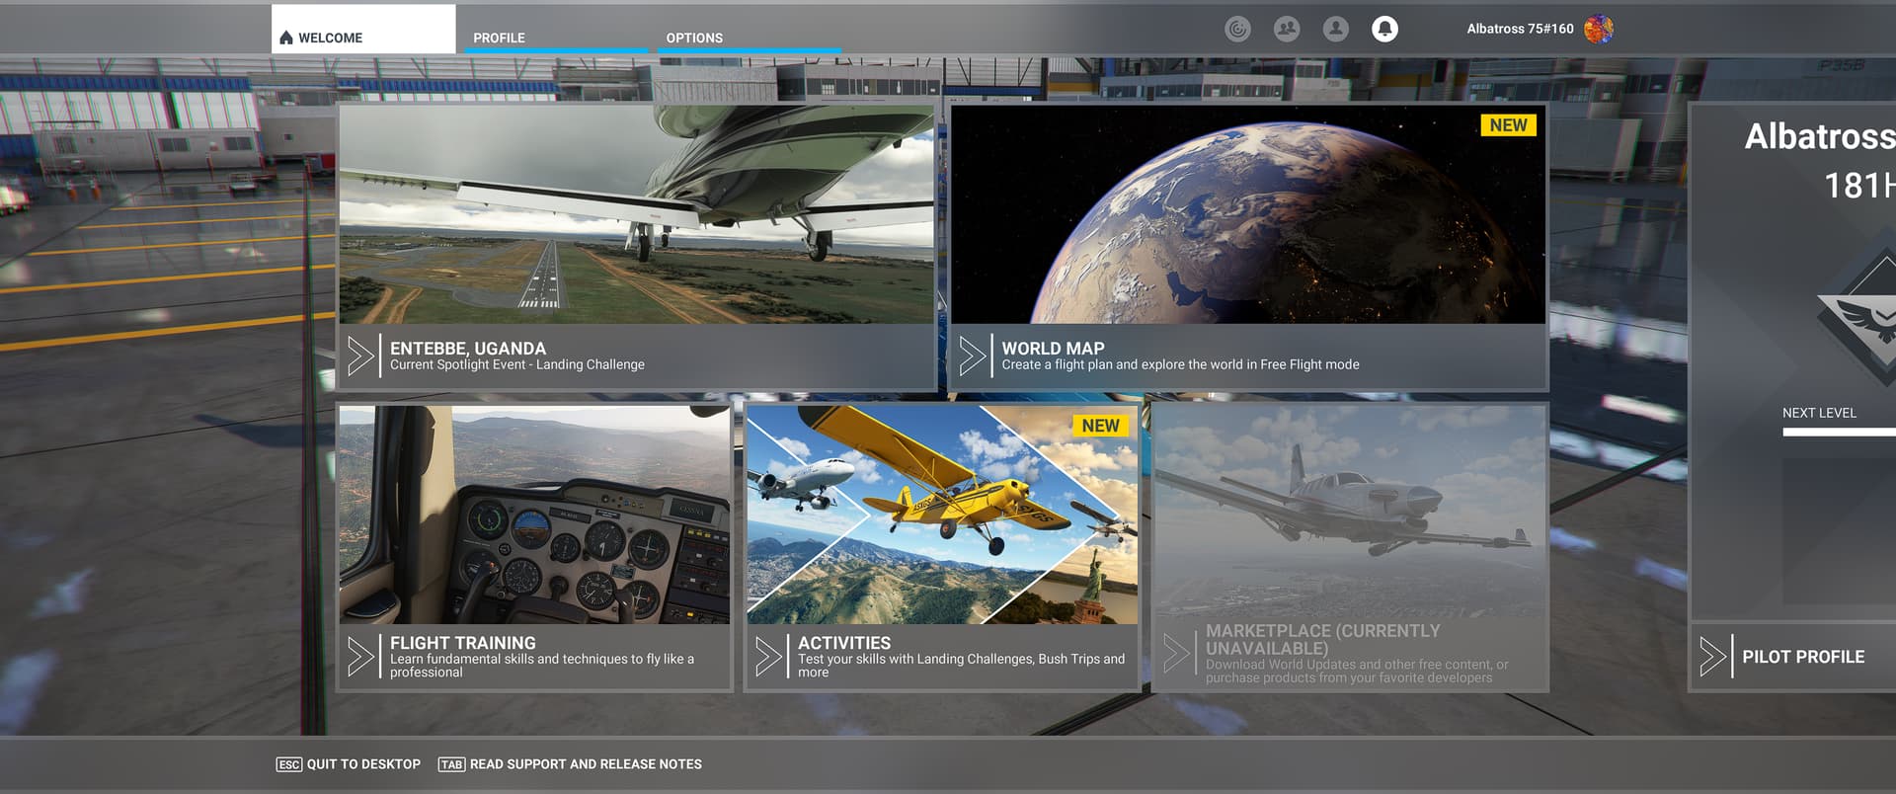Click the Marketplace (Currently Unavailable) card
Image resolution: width=1896 pixels, height=794 pixels.
[x=1350, y=548]
